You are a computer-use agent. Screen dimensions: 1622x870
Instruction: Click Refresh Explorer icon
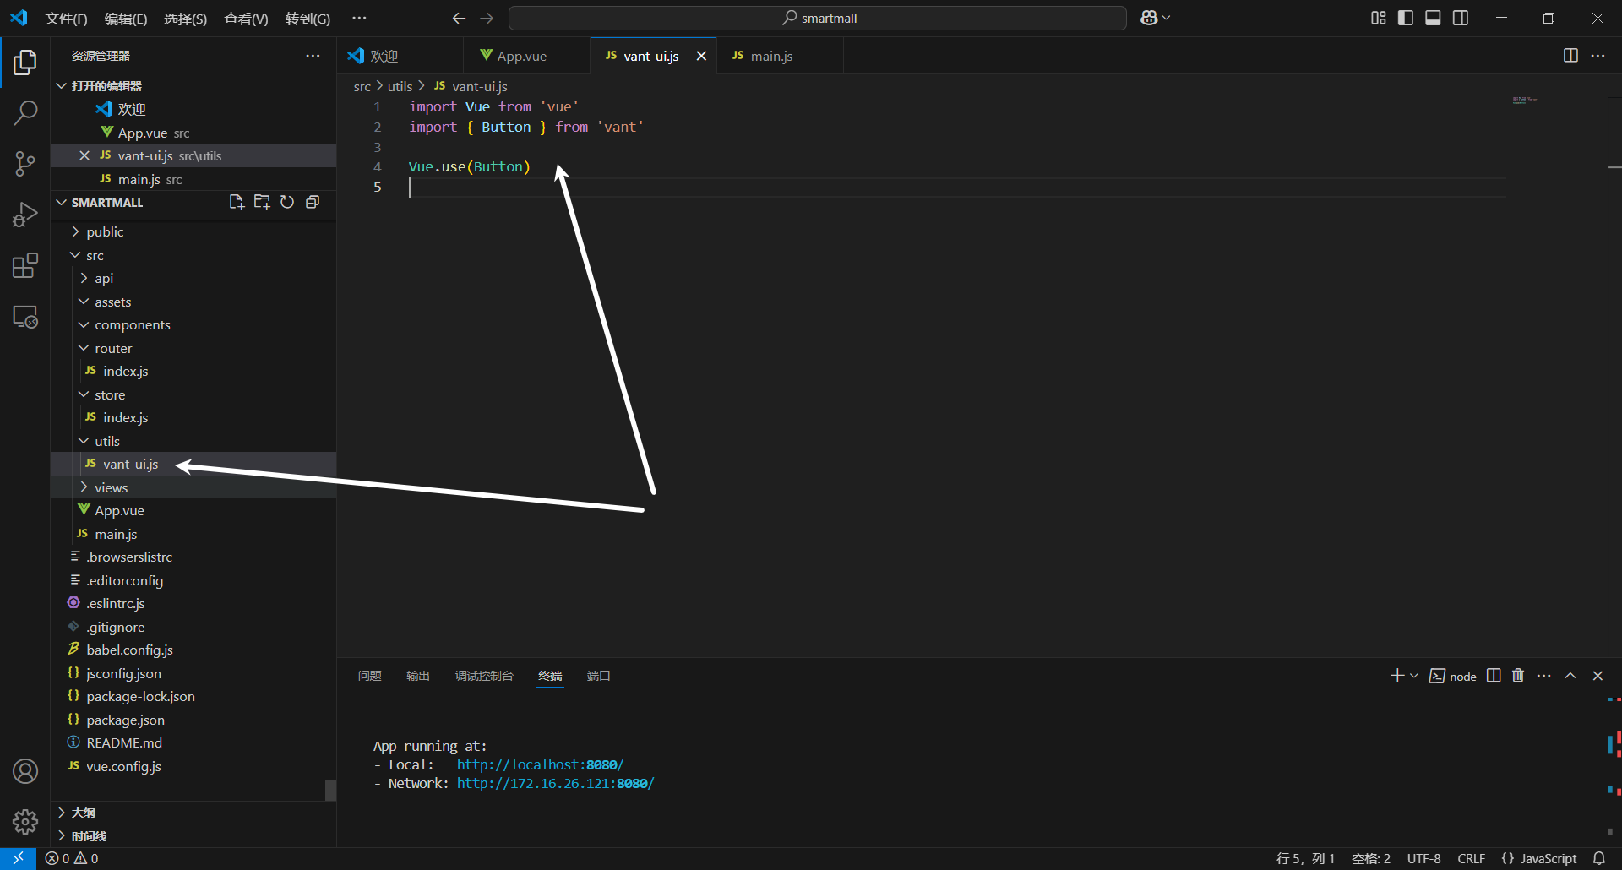(287, 203)
